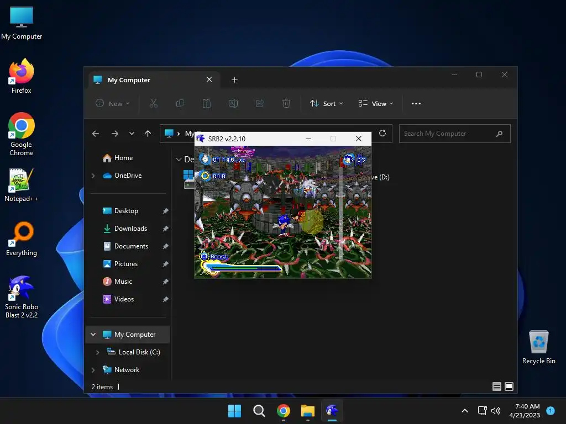Collapse the Devices group chevron
Screen dimensions: 566x424
click(x=179, y=160)
